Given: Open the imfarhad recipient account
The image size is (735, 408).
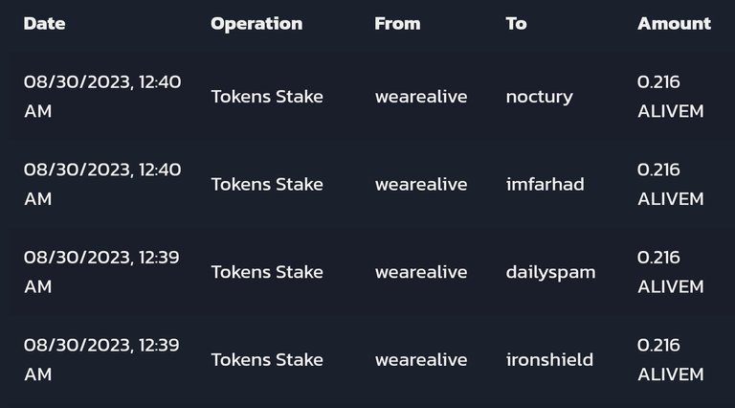Looking at the screenshot, I should [546, 184].
